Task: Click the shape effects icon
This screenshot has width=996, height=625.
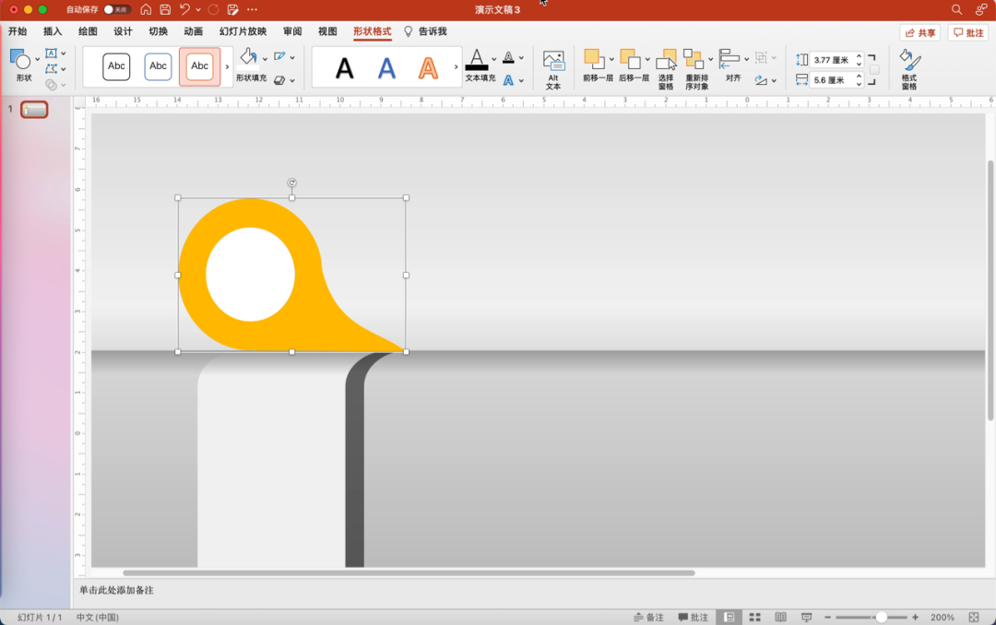Action: 279,80
